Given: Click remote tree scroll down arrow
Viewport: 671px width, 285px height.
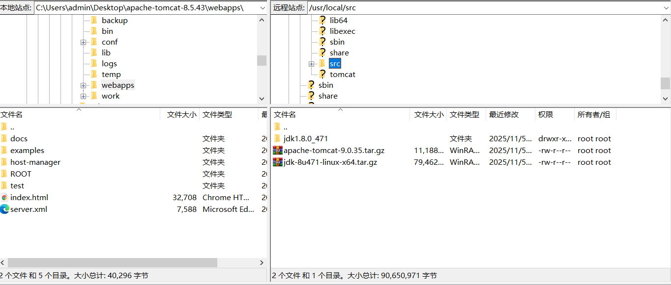Looking at the screenshot, I should pos(666,98).
